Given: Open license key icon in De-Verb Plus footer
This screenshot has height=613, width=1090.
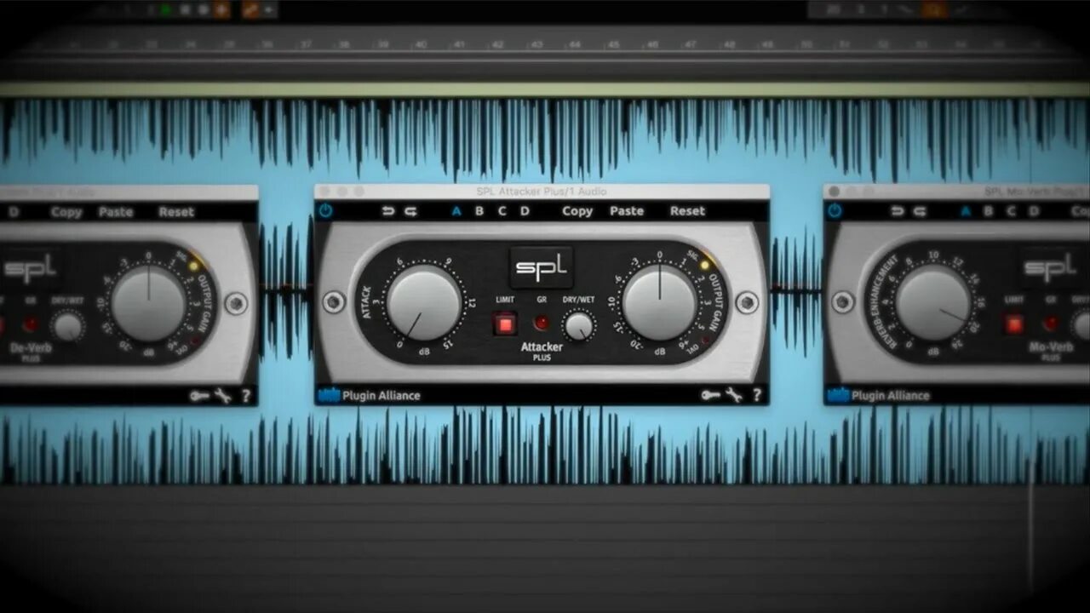Looking at the screenshot, I should [x=199, y=396].
